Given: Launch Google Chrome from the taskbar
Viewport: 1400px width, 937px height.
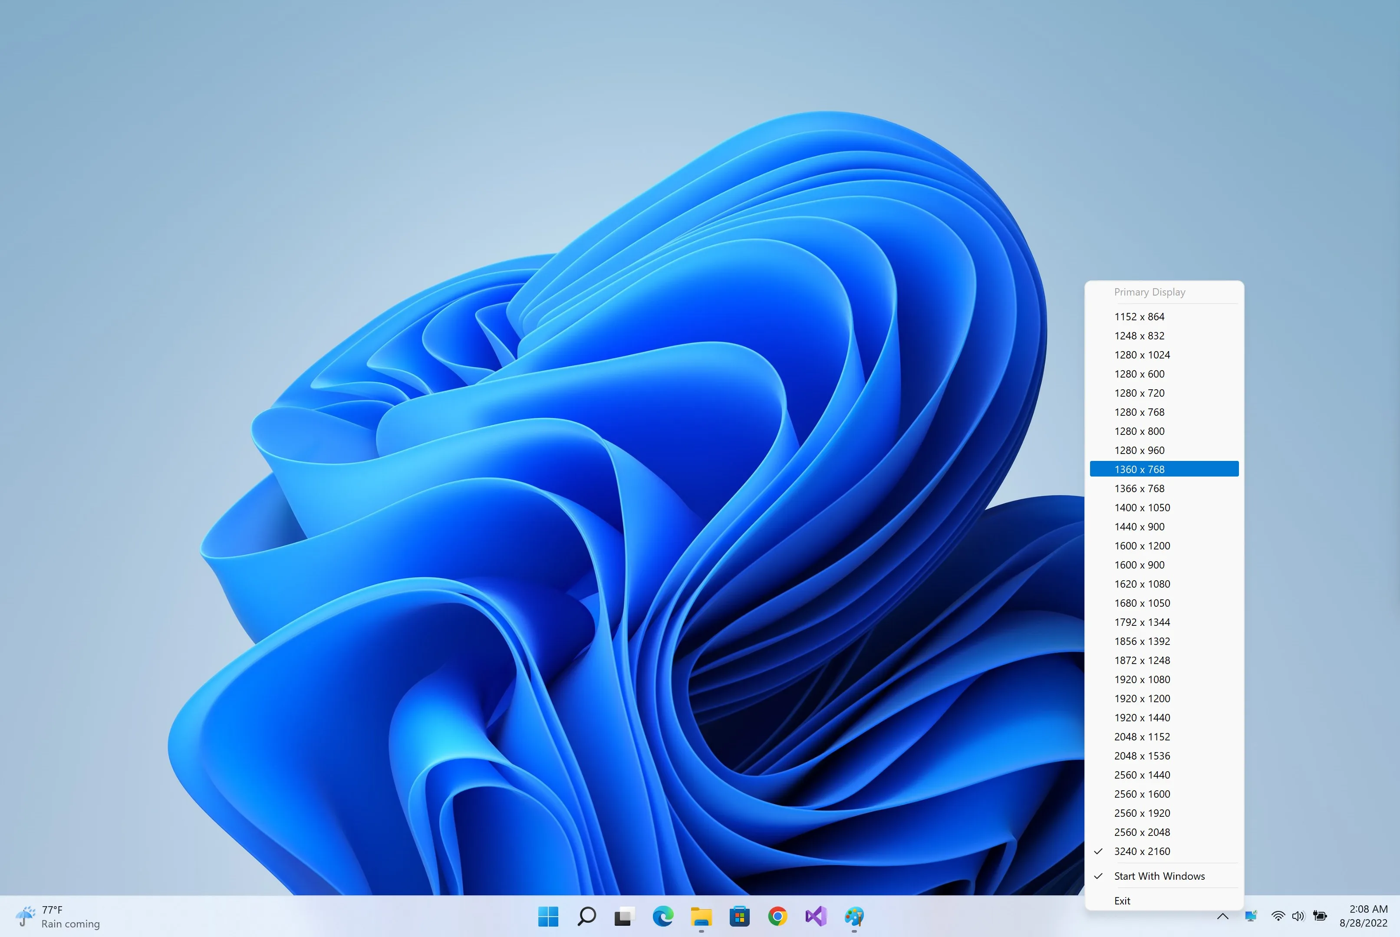Looking at the screenshot, I should click(x=778, y=916).
